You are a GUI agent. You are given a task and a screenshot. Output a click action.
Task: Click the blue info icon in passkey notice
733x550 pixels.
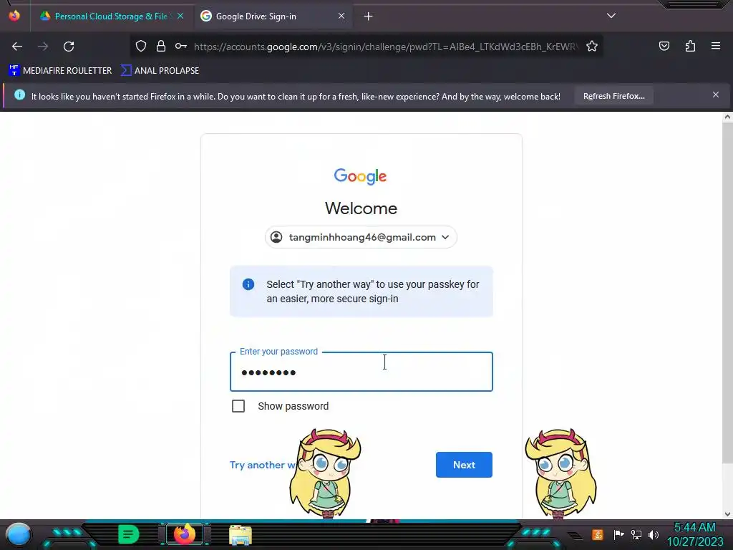248,284
